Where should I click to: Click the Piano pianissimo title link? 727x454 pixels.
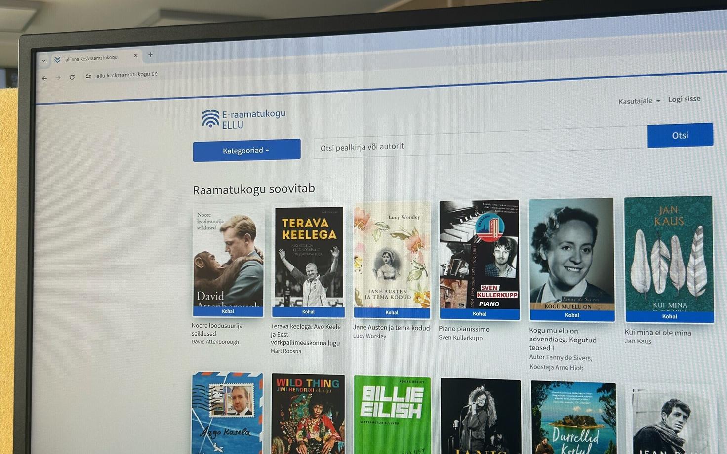pyautogui.click(x=464, y=329)
